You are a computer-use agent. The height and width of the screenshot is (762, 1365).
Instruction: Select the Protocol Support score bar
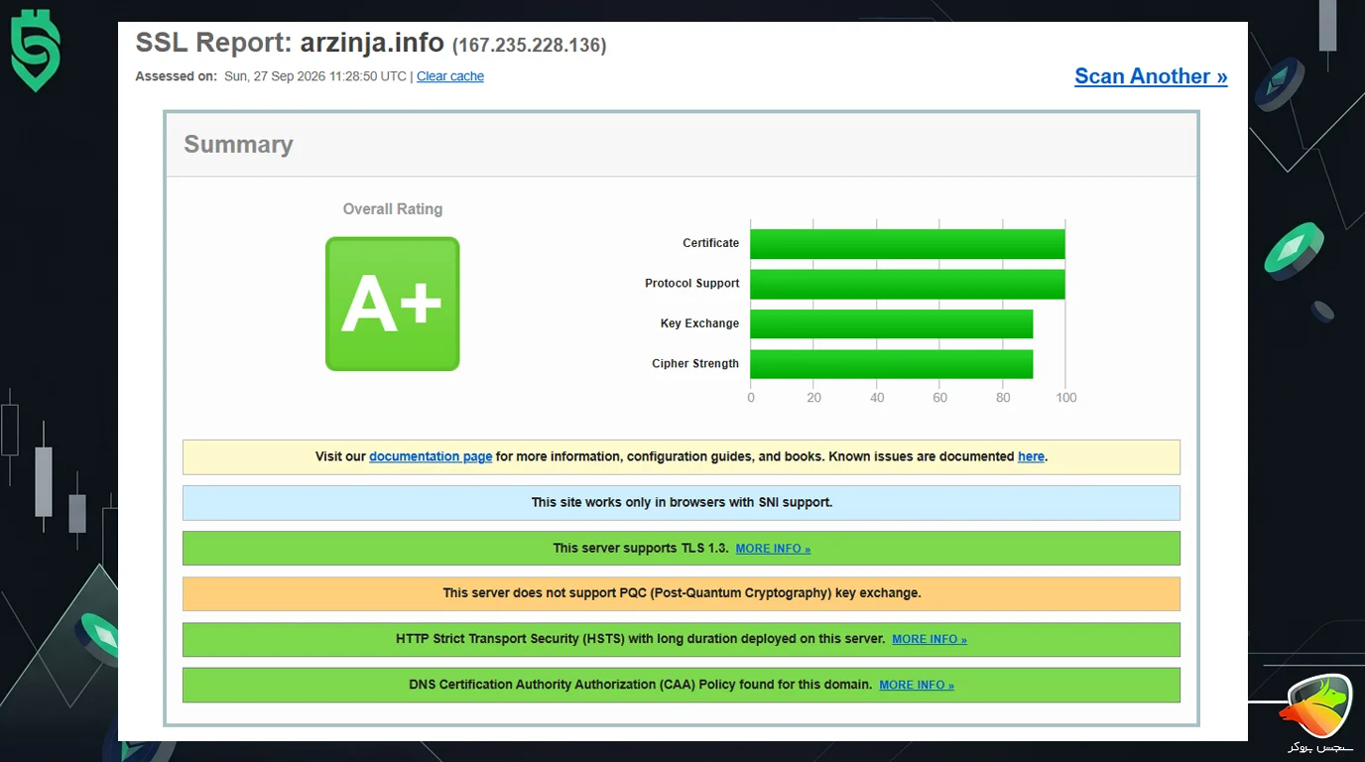tap(908, 284)
